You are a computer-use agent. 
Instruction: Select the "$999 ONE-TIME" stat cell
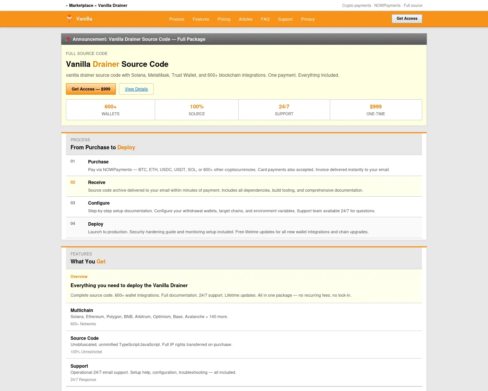tap(376, 110)
